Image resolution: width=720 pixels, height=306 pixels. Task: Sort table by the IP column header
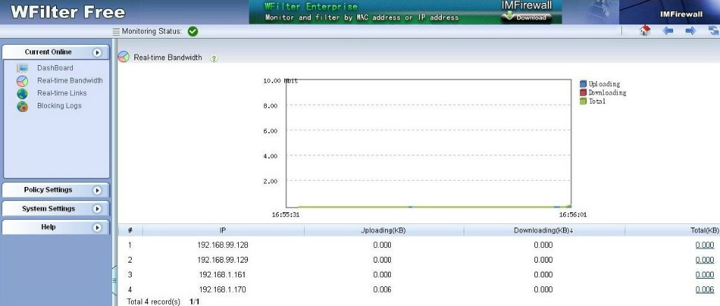tap(223, 230)
